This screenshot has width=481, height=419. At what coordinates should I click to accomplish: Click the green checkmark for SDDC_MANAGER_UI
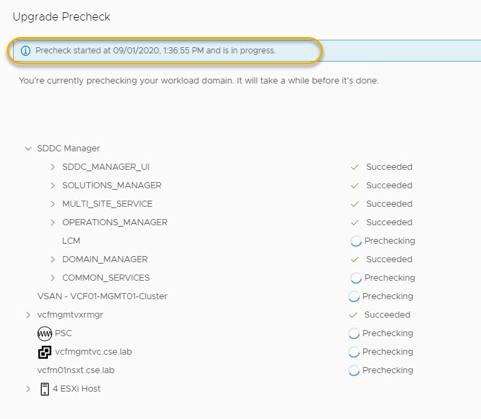pos(354,167)
